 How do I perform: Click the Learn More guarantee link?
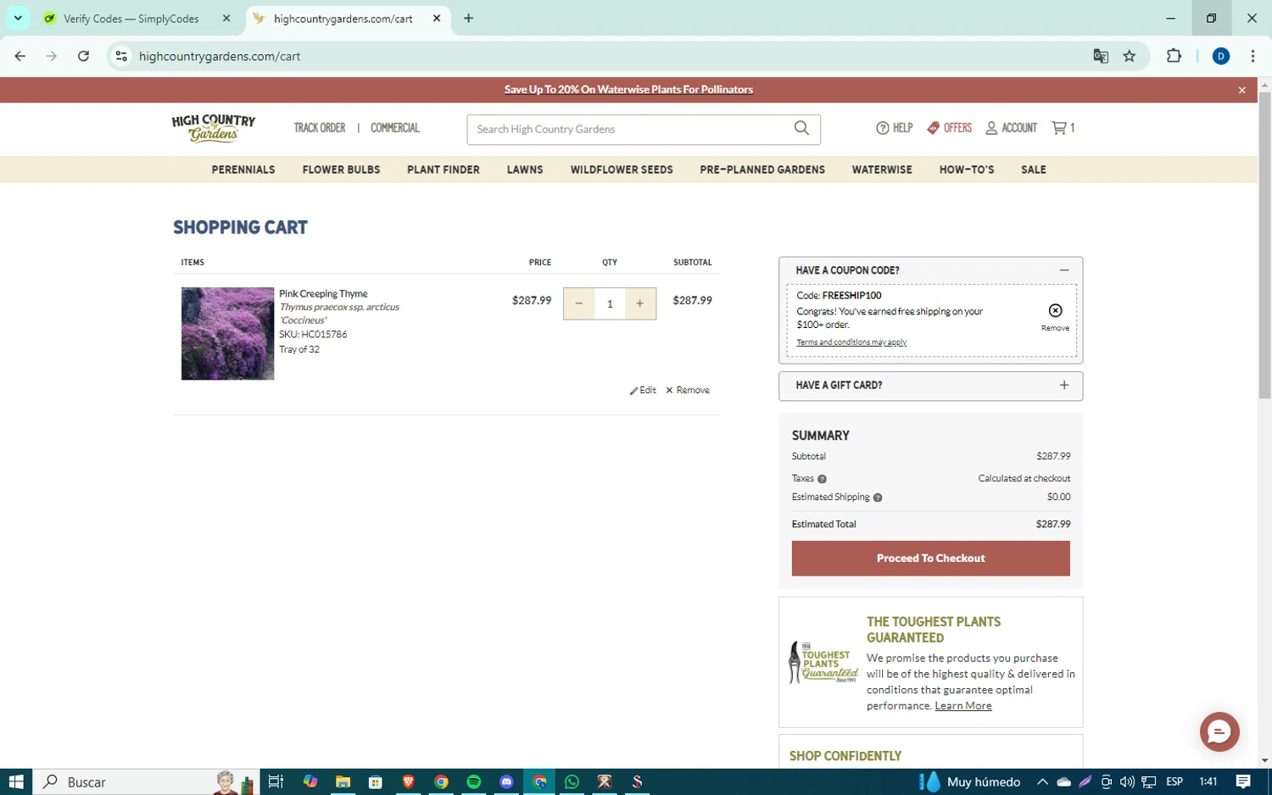pyautogui.click(x=962, y=706)
